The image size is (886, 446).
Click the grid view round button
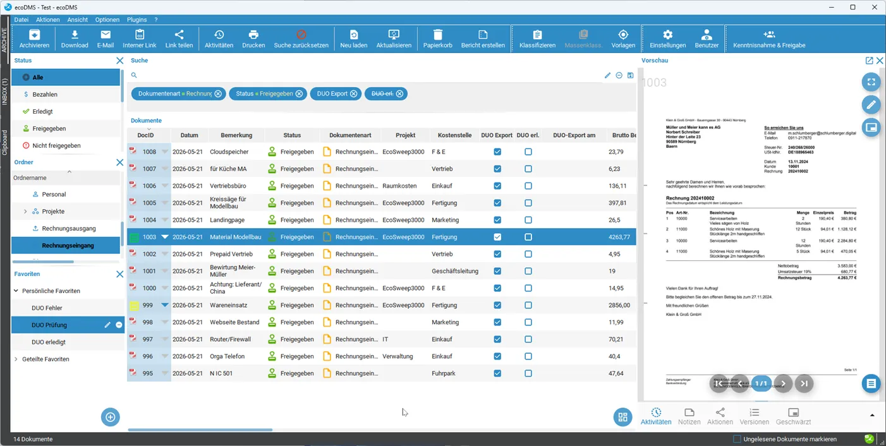(622, 417)
